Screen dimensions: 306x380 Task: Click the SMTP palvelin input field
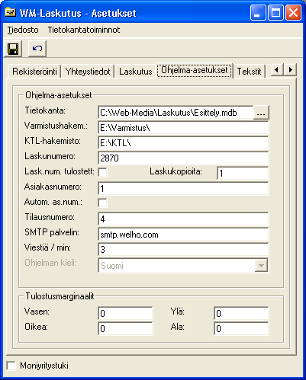point(183,235)
